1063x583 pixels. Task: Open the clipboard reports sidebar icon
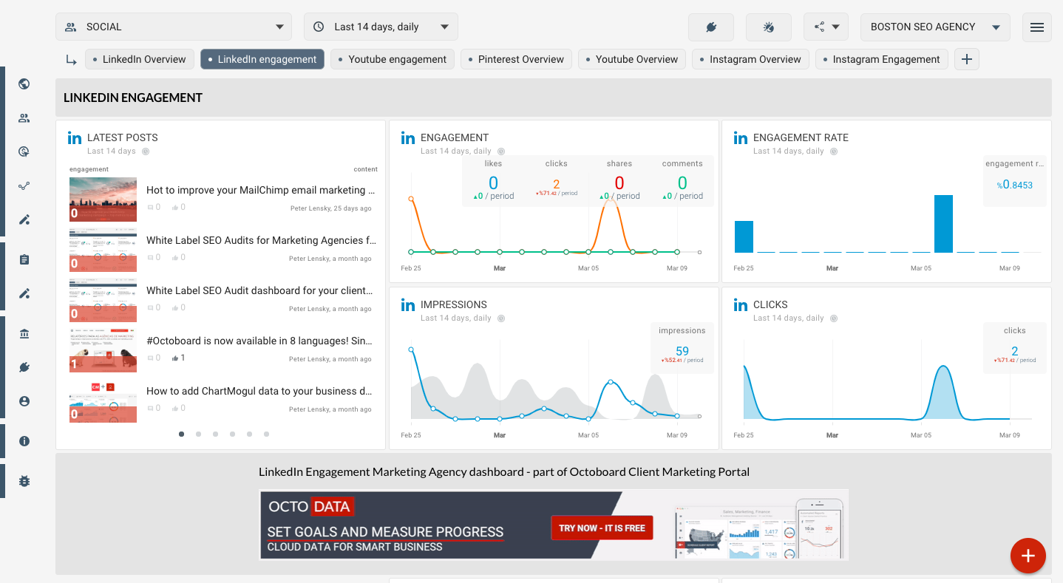(x=24, y=259)
